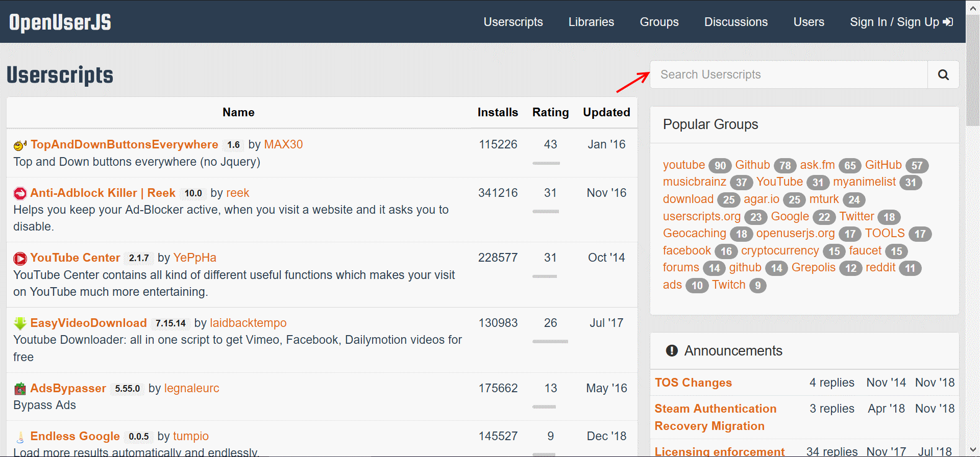
Task: Open the Userscripts nav item
Action: click(x=513, y=22)
